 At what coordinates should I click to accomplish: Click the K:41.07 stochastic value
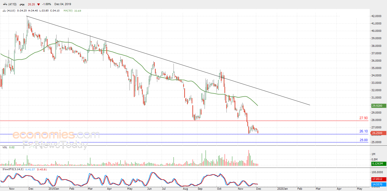click(30, 169)
